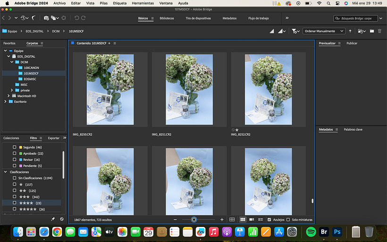Switch to list view layout

260,219
